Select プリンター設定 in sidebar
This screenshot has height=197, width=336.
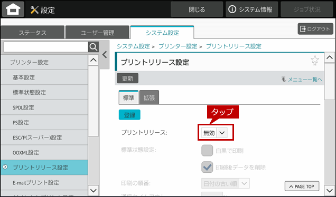click(44, 62)
